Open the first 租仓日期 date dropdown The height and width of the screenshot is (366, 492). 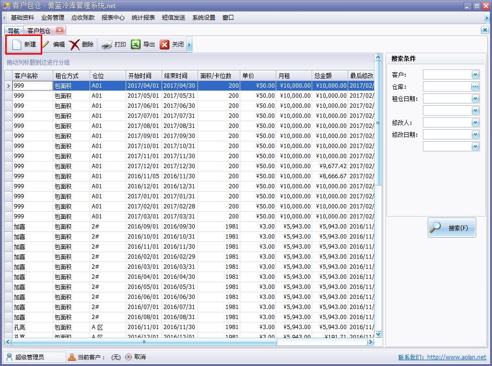click(x=475, y=99)
